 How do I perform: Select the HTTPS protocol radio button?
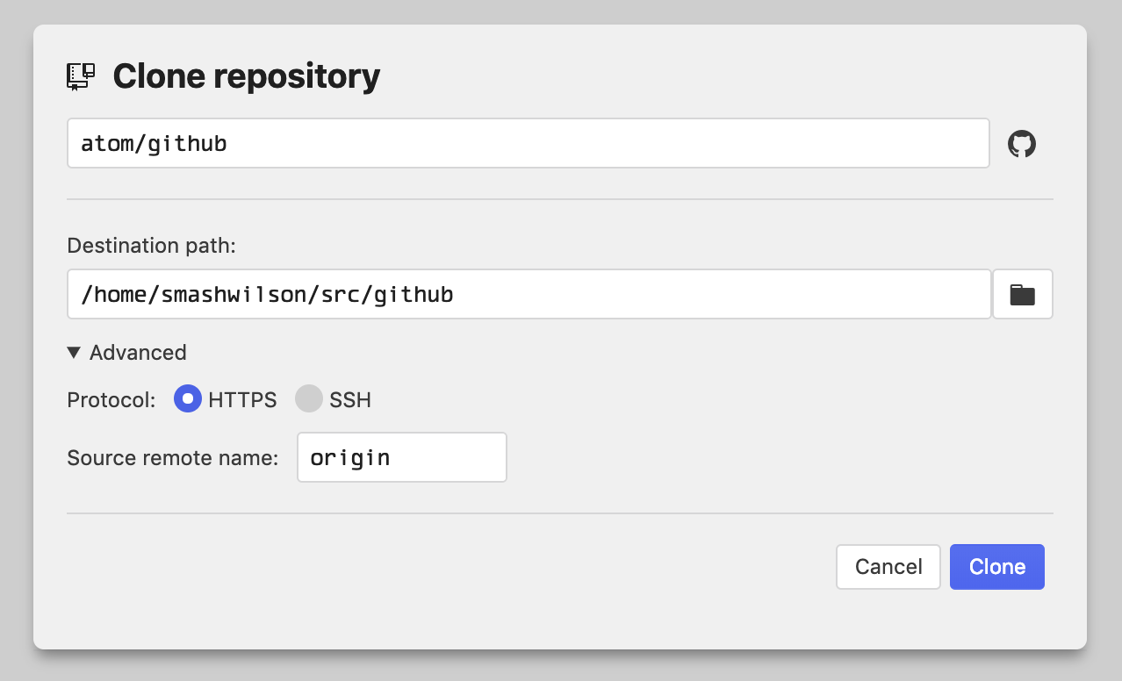188,399
